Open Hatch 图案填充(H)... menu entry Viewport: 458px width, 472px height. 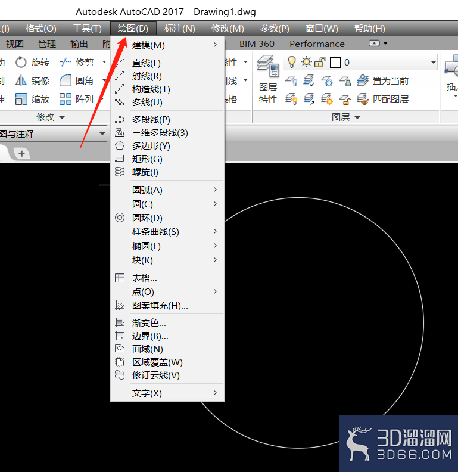pyautogui.click(x=167, y=306)
